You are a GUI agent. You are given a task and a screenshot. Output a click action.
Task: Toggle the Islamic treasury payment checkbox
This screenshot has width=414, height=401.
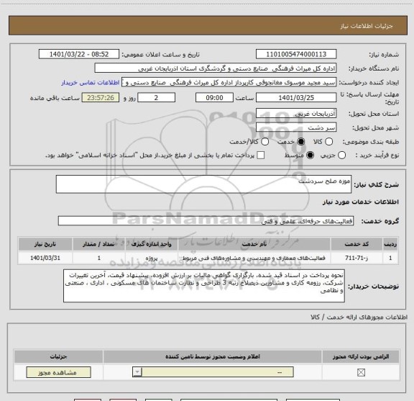coord(261,156)
